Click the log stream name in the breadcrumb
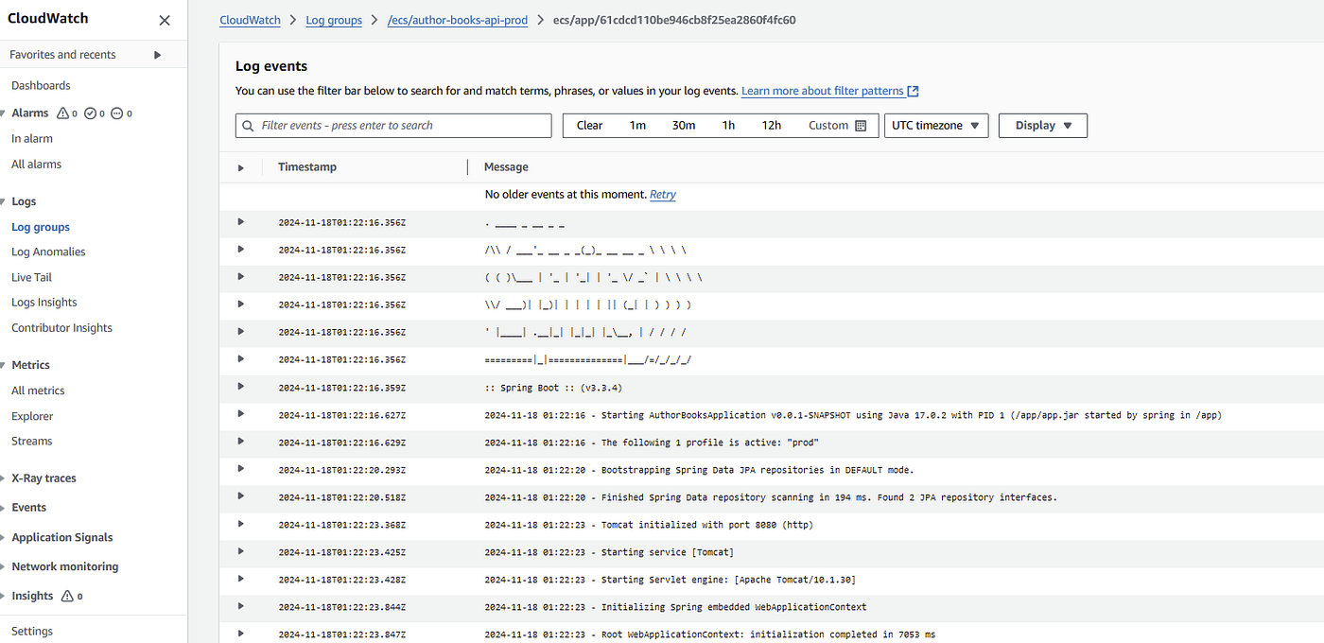This screenshot has width=1324, height=643. click(674, 20)
